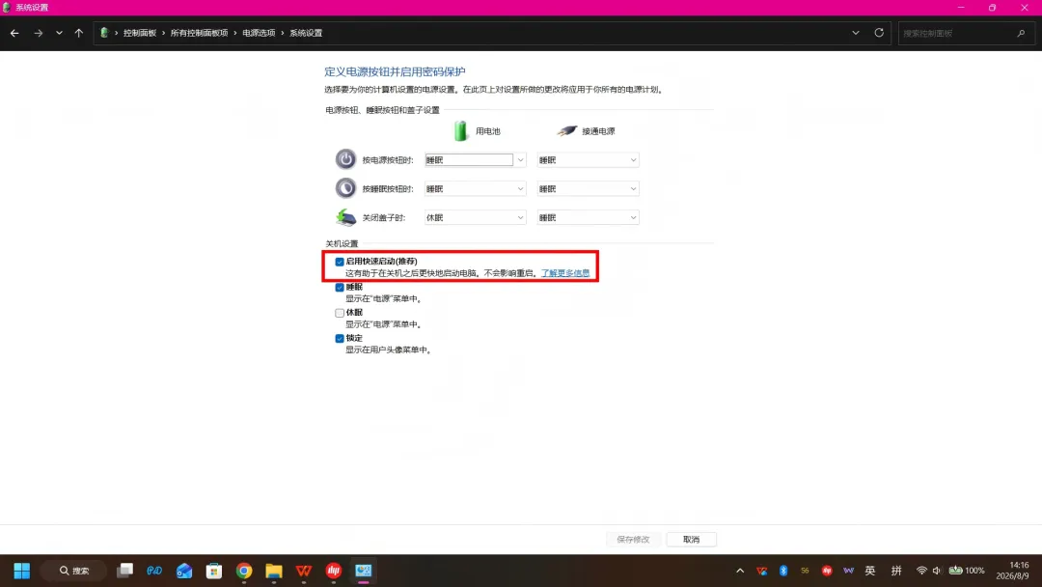Select 系统设置 breadcrumb item

(306, 33)
